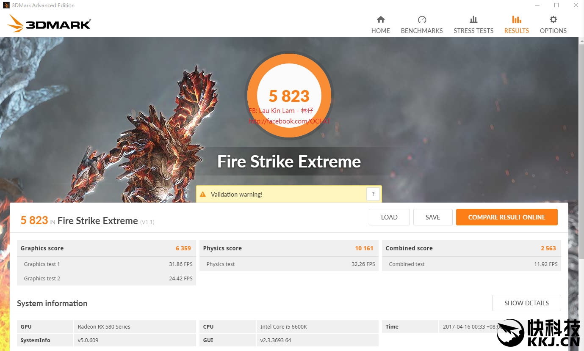Click the large 5 823 score circle
This screenshot has width=584, height=351.
pos(289,96)
